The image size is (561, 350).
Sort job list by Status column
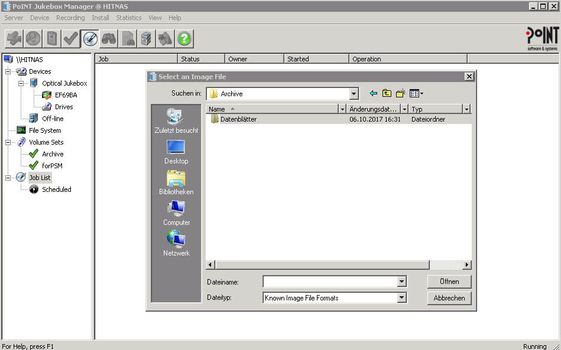(201, 59)
